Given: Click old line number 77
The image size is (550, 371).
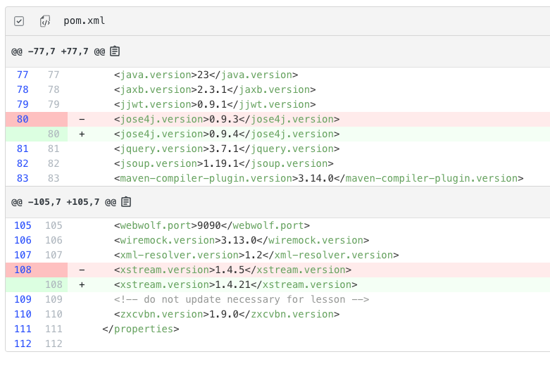Looking at the screenshot, I should pyautogui.click(x=23, y=75).
